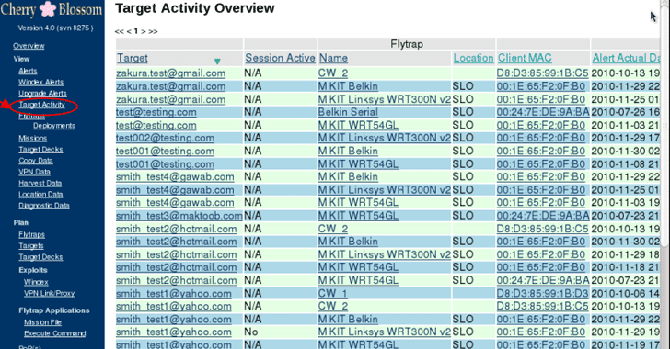Viewport: 670px width, 349px height.
Task: Sort table by Session Active column
Action: pos(281,58)
